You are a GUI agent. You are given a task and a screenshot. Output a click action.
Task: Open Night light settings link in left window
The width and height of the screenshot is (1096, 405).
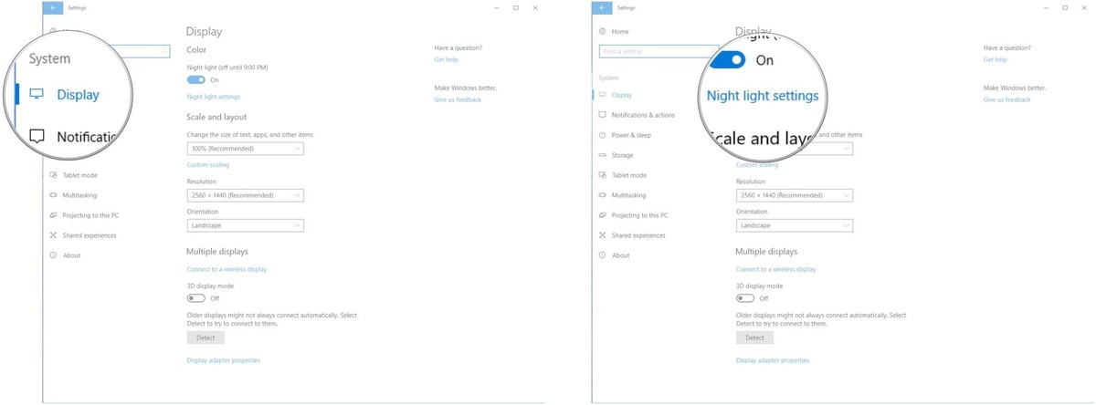click(x=214, y=96)
